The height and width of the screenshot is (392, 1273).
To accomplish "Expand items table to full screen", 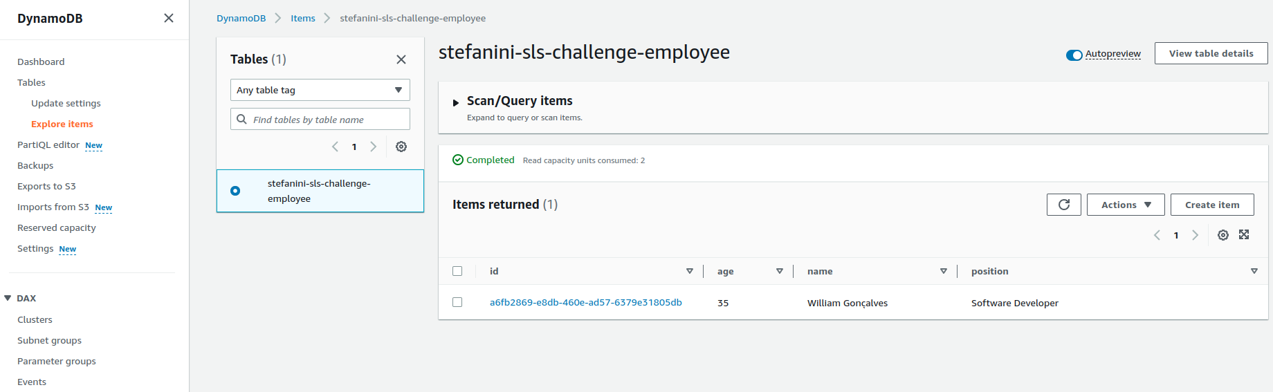I will point(1244,234).
